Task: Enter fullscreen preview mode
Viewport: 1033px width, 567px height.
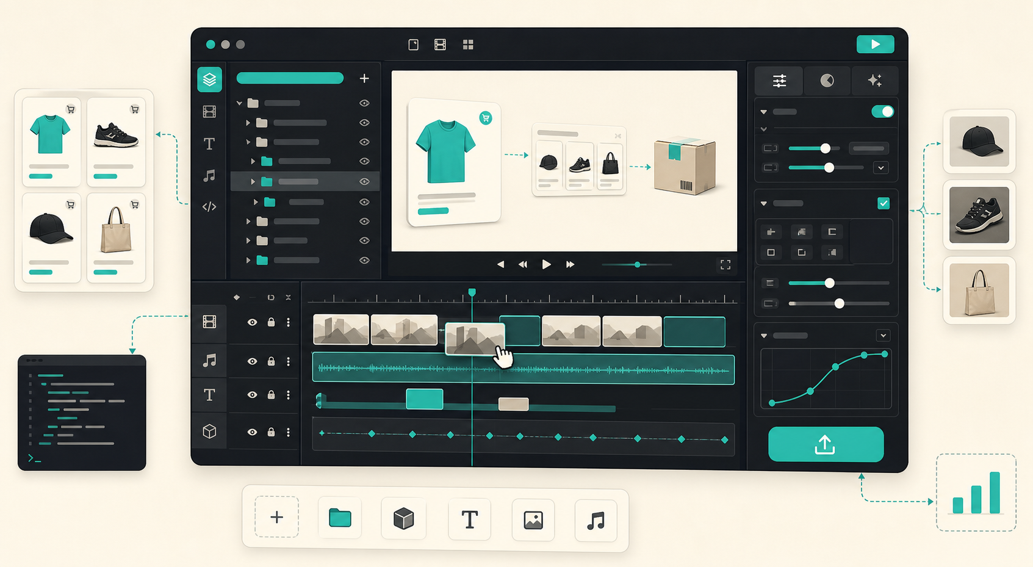Action: tap(725, 264)
